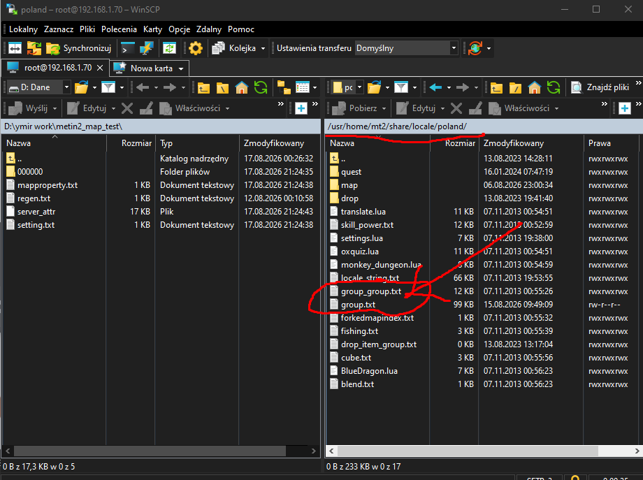This screenshot has height=480, width=643.
Task: Go to parent directory in local panel
Action: (x=203, y=87)
